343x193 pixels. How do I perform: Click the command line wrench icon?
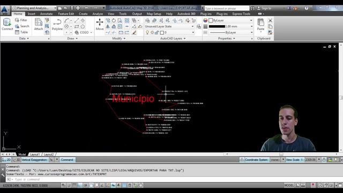pyautogui.click(x=3, y=175)
